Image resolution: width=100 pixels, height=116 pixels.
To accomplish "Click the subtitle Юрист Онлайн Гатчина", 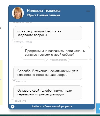I will [x=43, y=15].
